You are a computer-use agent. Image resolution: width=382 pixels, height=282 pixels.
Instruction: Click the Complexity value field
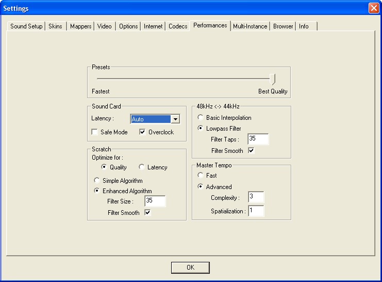256,197
